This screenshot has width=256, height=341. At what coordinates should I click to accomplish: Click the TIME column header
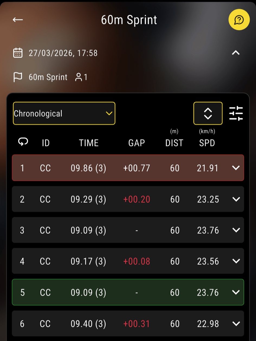[89, 143]
